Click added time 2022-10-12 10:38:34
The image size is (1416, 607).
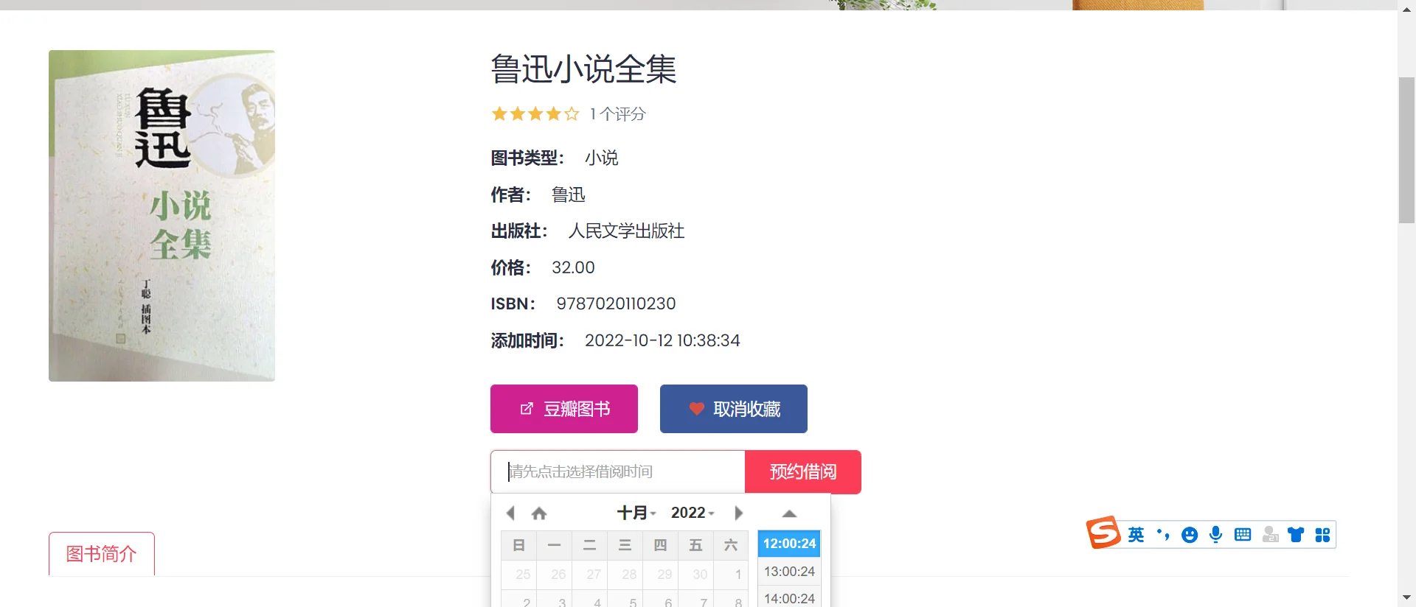point(662,340)
